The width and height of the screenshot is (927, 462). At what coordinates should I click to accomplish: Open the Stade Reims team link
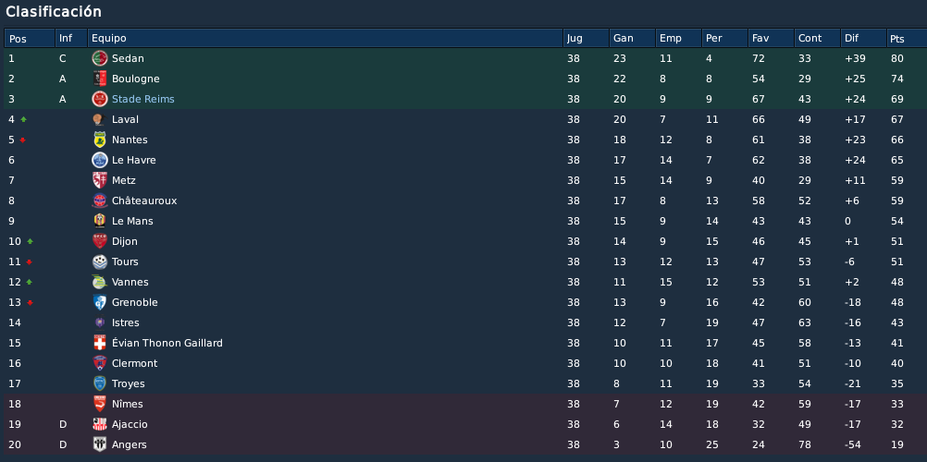click(x=143, y=99)
